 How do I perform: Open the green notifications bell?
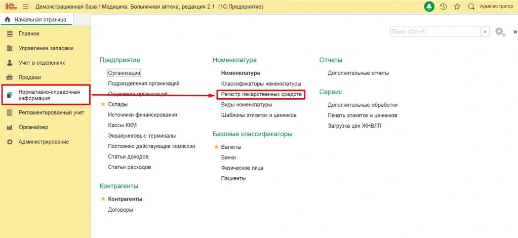429,7
